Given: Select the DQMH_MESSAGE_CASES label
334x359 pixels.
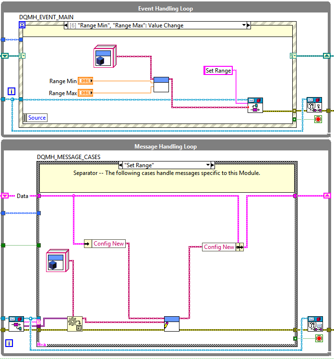Looking at the screenshot, I should tap(69, 157).
